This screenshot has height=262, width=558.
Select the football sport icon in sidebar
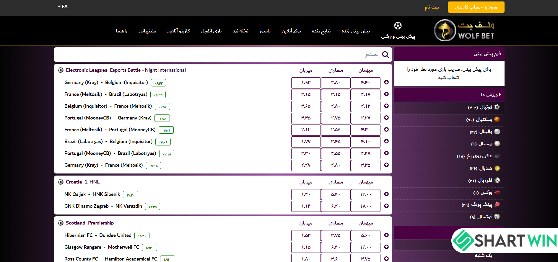pyautogui.click(x=497, y=107)
